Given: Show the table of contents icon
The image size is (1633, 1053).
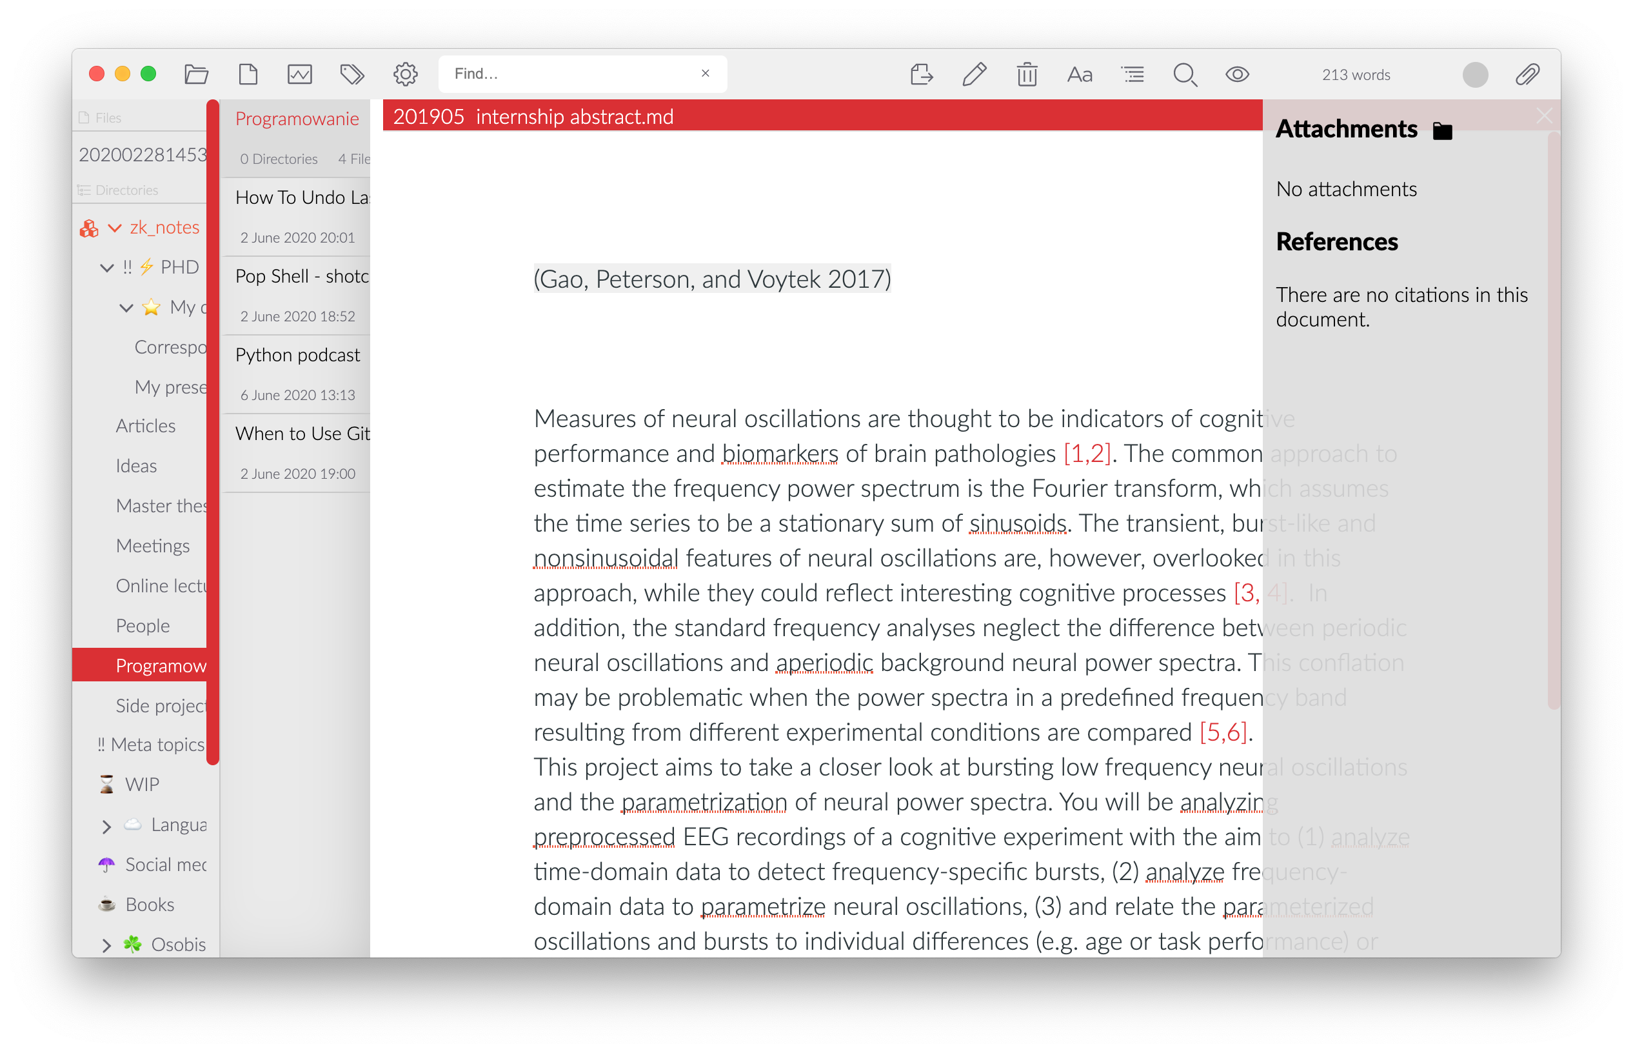Looking at the screenshot, I should (x=1132, y=74).
